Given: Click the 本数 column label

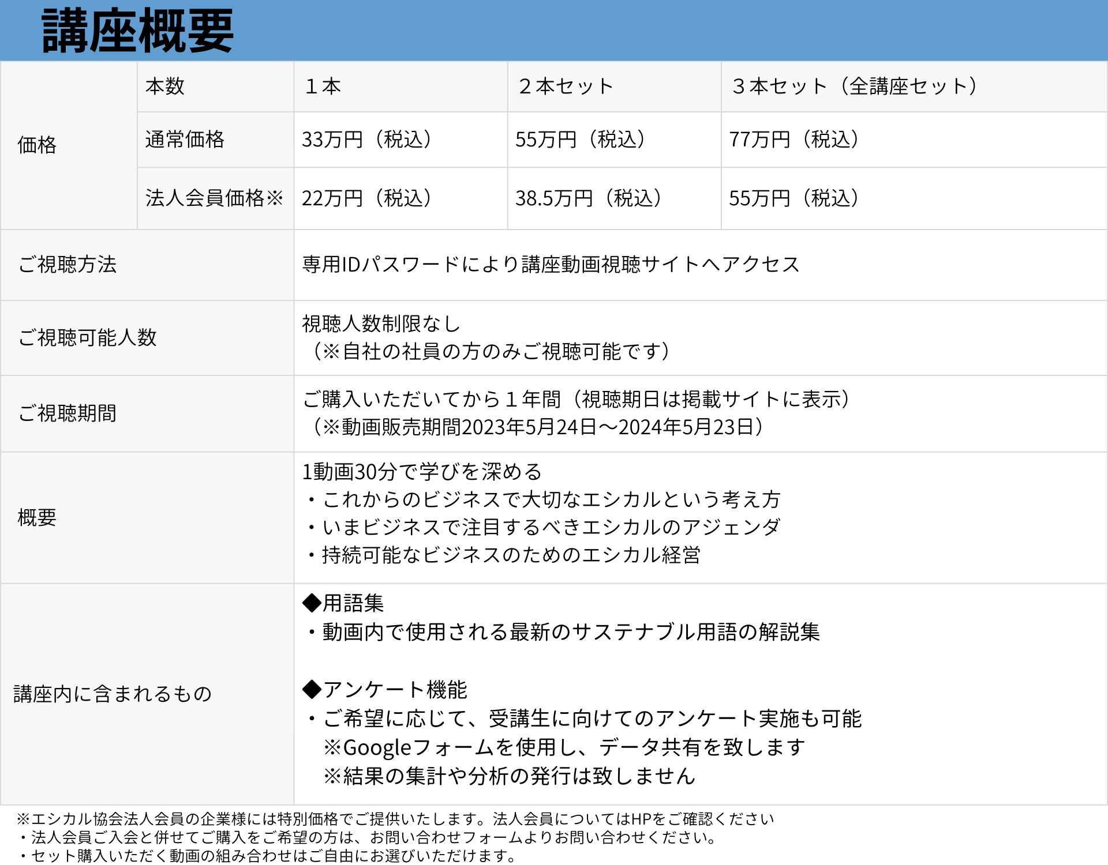Looking at the screenshot, I should [x=165, y=86].
